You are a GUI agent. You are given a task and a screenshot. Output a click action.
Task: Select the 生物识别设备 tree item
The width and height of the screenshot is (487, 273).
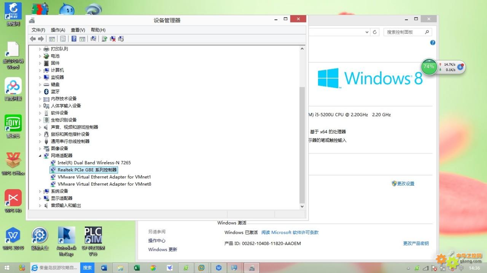64,120
